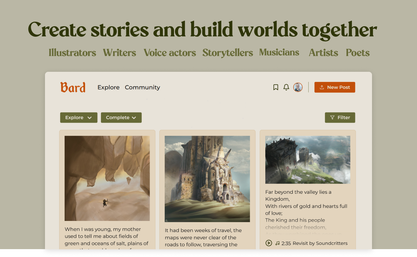Open the cliffside castle illustration

(x=308, y=160)
